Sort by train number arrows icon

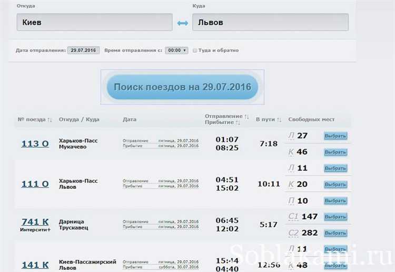[x=50, y=120]
